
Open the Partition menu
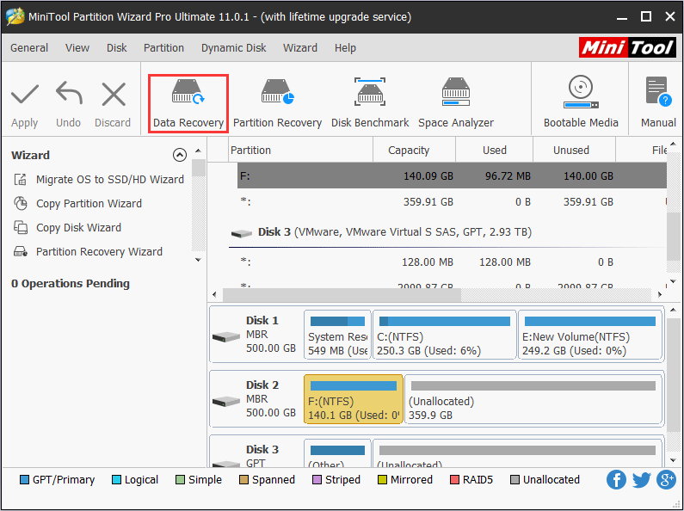pos(164,47)
